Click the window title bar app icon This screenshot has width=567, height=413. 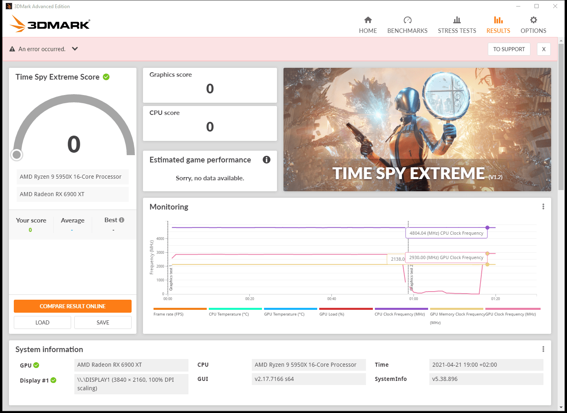pos(9,6)
